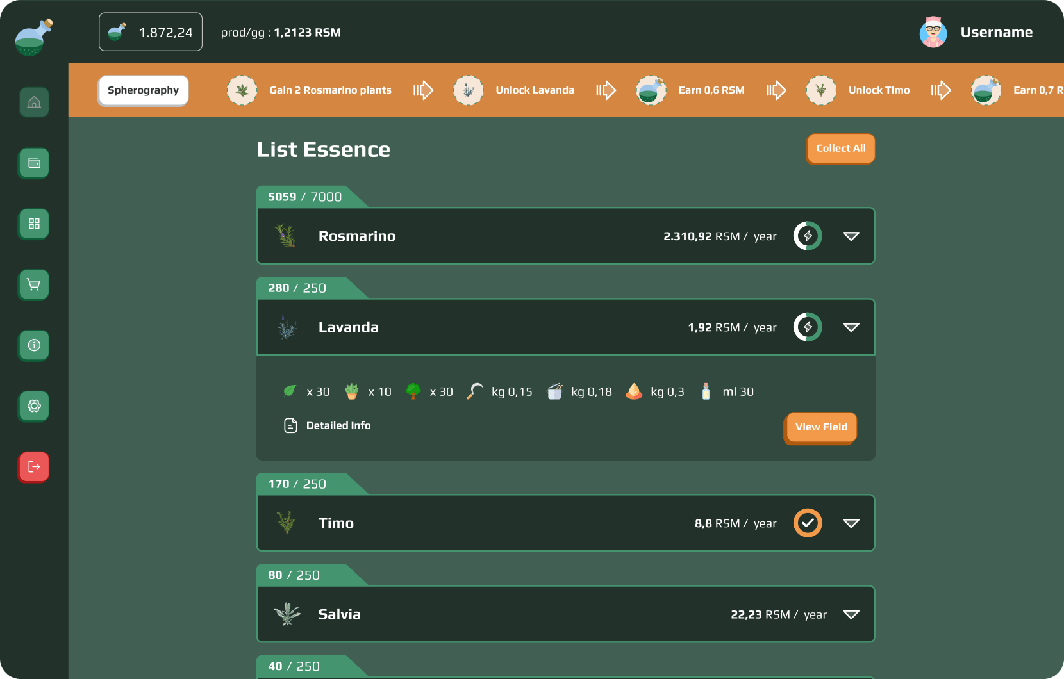Open the info icon in sidebar
This screenshot has width=1064, height=679.
[34, 345]
